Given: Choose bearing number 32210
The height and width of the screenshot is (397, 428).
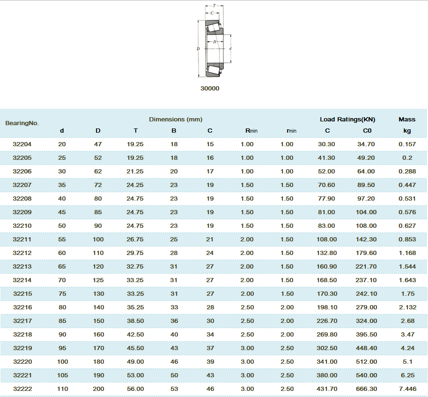Looking at the screenshot, I should pyautogui.click(x=22, y=226).
